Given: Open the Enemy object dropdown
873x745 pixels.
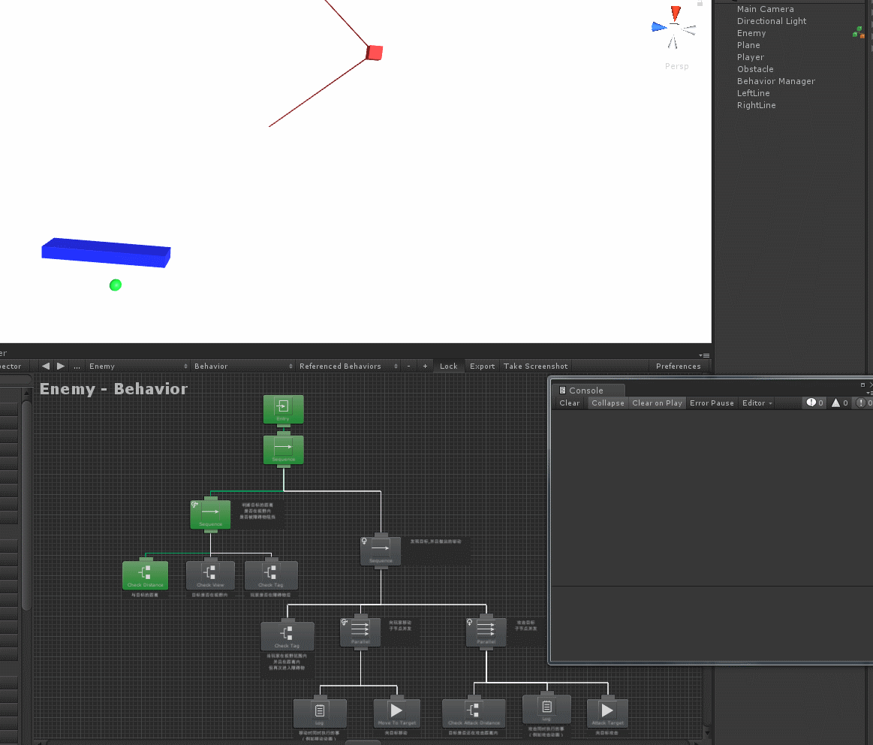Looking at the screenshot, I should [x=138, y=366].
